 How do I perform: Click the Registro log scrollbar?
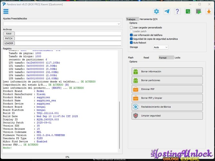pyautogui.click(x=120, y=125)
